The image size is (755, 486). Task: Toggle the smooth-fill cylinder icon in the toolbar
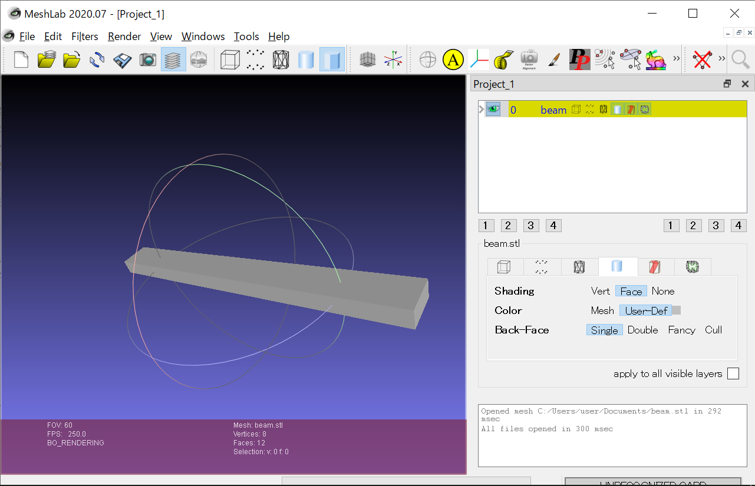[306, 59]
